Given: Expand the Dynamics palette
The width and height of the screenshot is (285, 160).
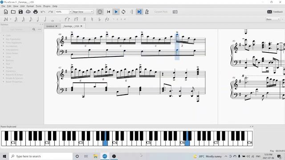Looking at the screenshot, I should tap(11, 71).
